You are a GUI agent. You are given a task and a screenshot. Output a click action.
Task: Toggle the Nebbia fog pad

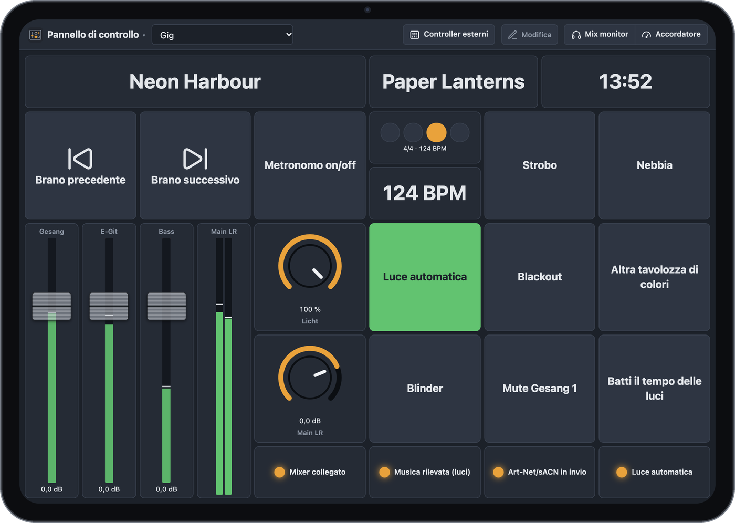point(654,165)
